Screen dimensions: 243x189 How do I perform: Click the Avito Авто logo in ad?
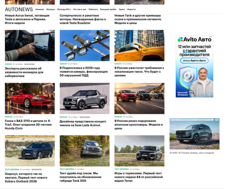[x=195, y=39]
